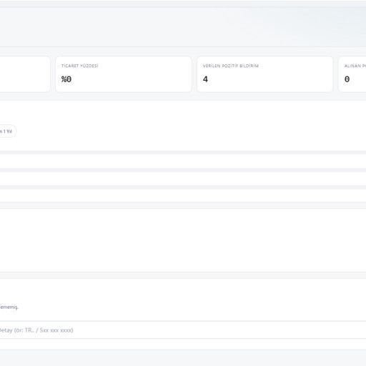Click the Verilen Pozitif Bildirim card
The image size is (366, 366).
[x=264, y=74]
